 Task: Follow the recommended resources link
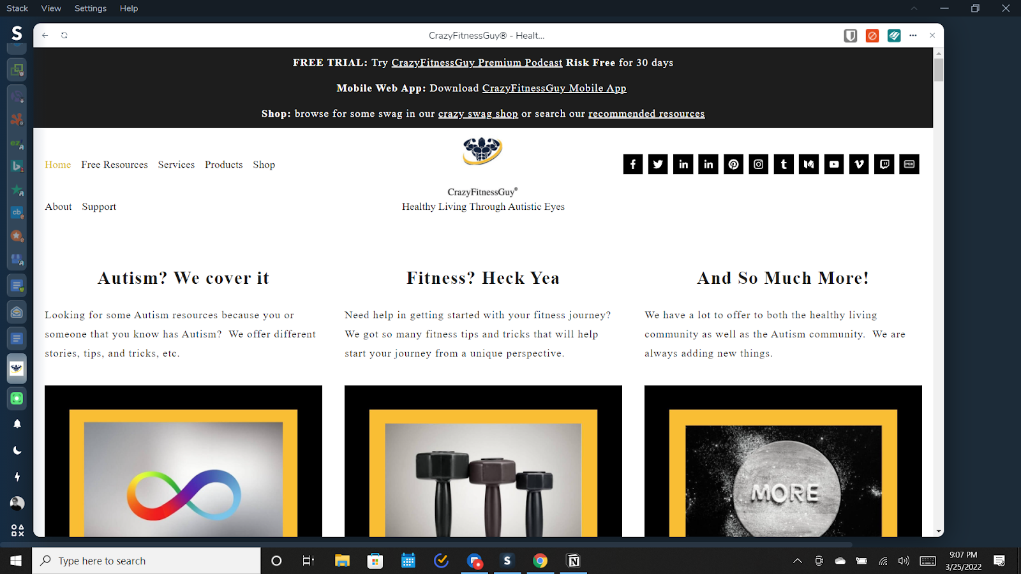tap(646, 114)
